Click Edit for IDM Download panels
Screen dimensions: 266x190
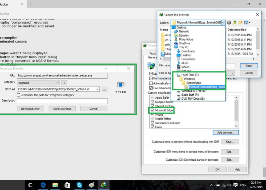[x=230, y=160]
